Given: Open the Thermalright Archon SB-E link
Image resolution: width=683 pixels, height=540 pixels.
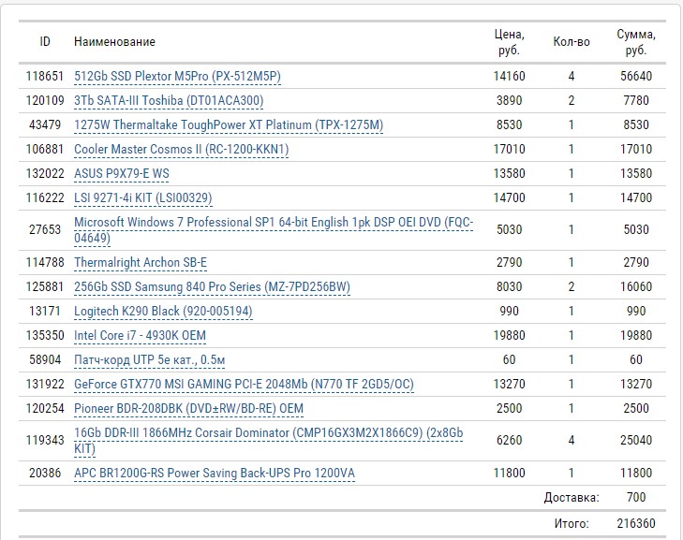Looking at the screenshot, I should [141, 262].
